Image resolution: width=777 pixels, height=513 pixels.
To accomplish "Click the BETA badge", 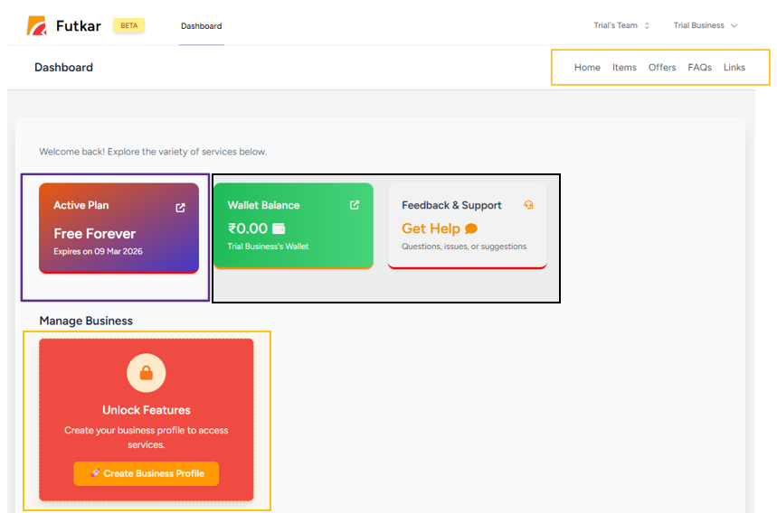I will pos(128,25).
